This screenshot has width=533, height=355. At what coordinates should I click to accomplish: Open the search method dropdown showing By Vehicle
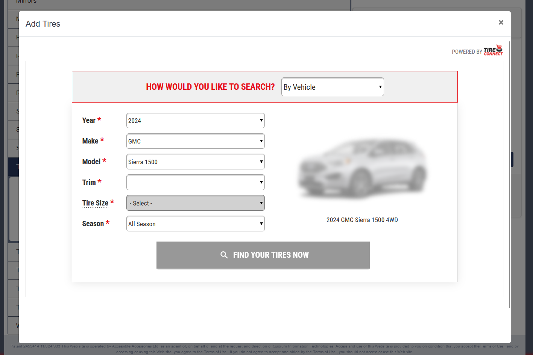click(x=333, y=87)
